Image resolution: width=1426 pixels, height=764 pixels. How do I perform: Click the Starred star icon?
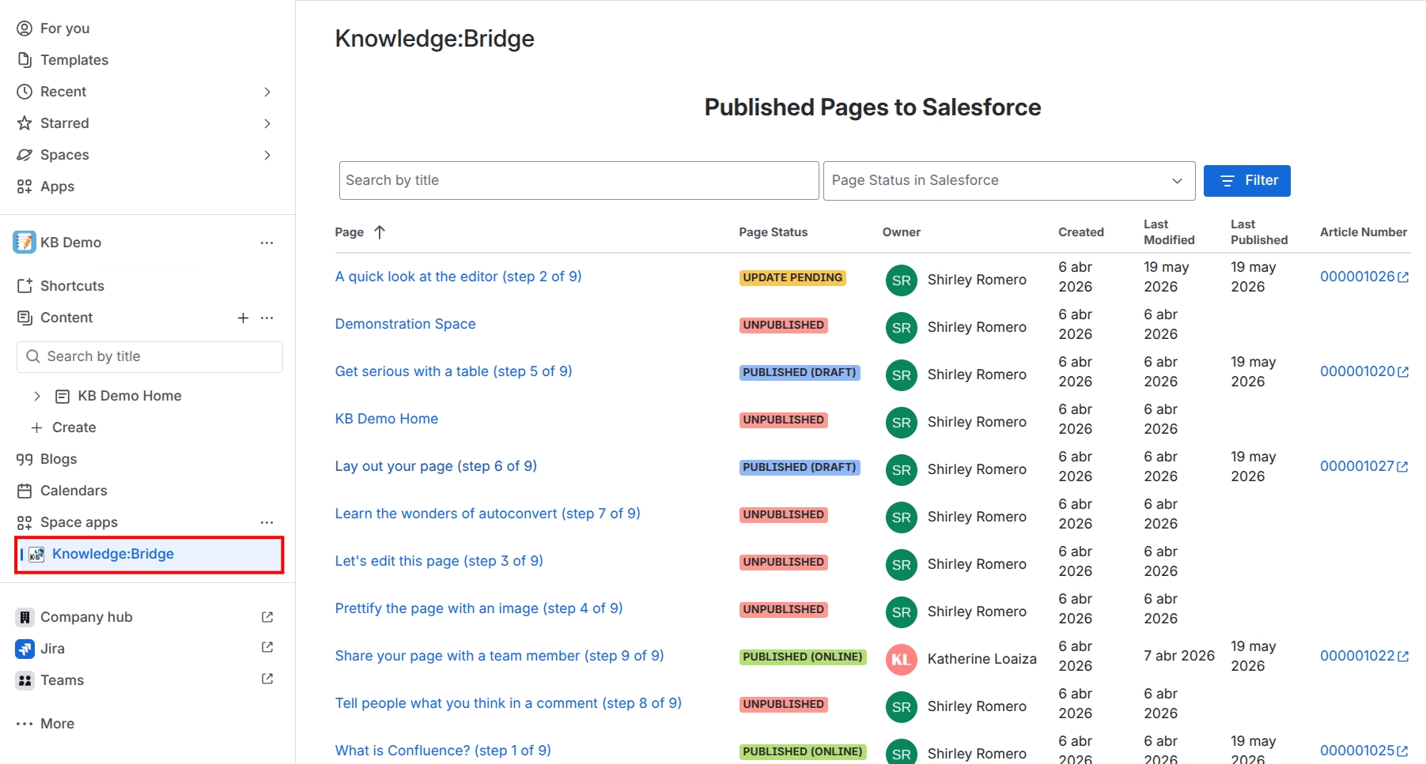(x=25, y=123)
